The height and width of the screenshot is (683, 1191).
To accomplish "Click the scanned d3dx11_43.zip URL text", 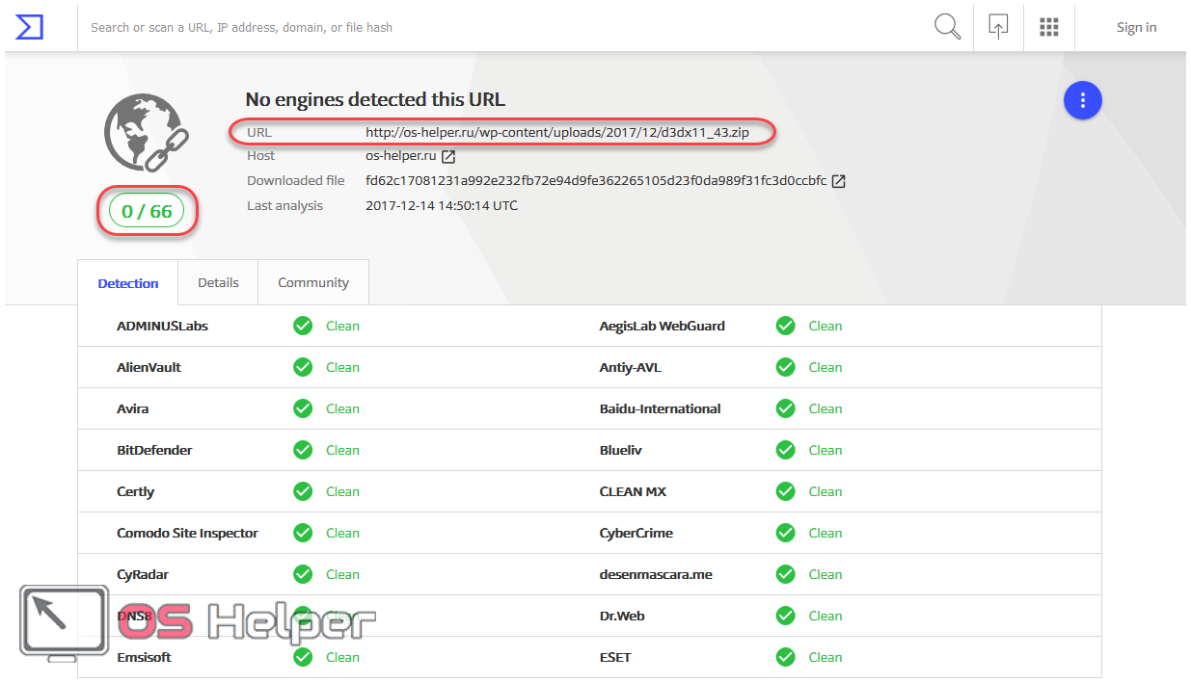I will [556, 131].
